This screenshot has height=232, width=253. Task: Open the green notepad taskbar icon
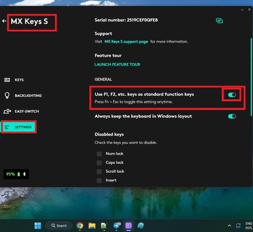[104, 225]
